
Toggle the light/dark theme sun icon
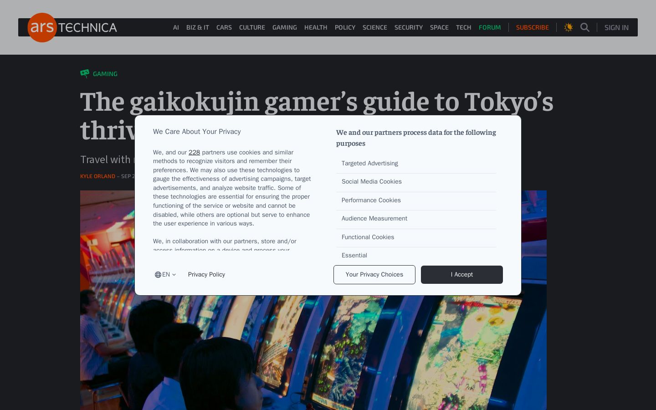point(569,27)
